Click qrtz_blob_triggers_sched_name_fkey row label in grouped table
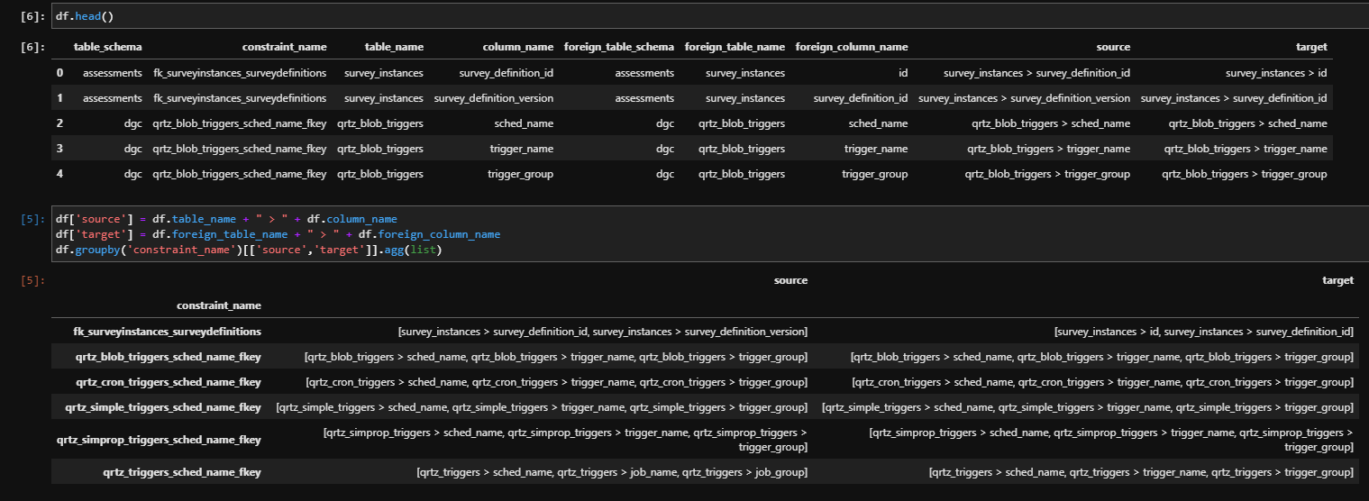The width and height of the screenshot is (1369, 501). tap(169, 357)
